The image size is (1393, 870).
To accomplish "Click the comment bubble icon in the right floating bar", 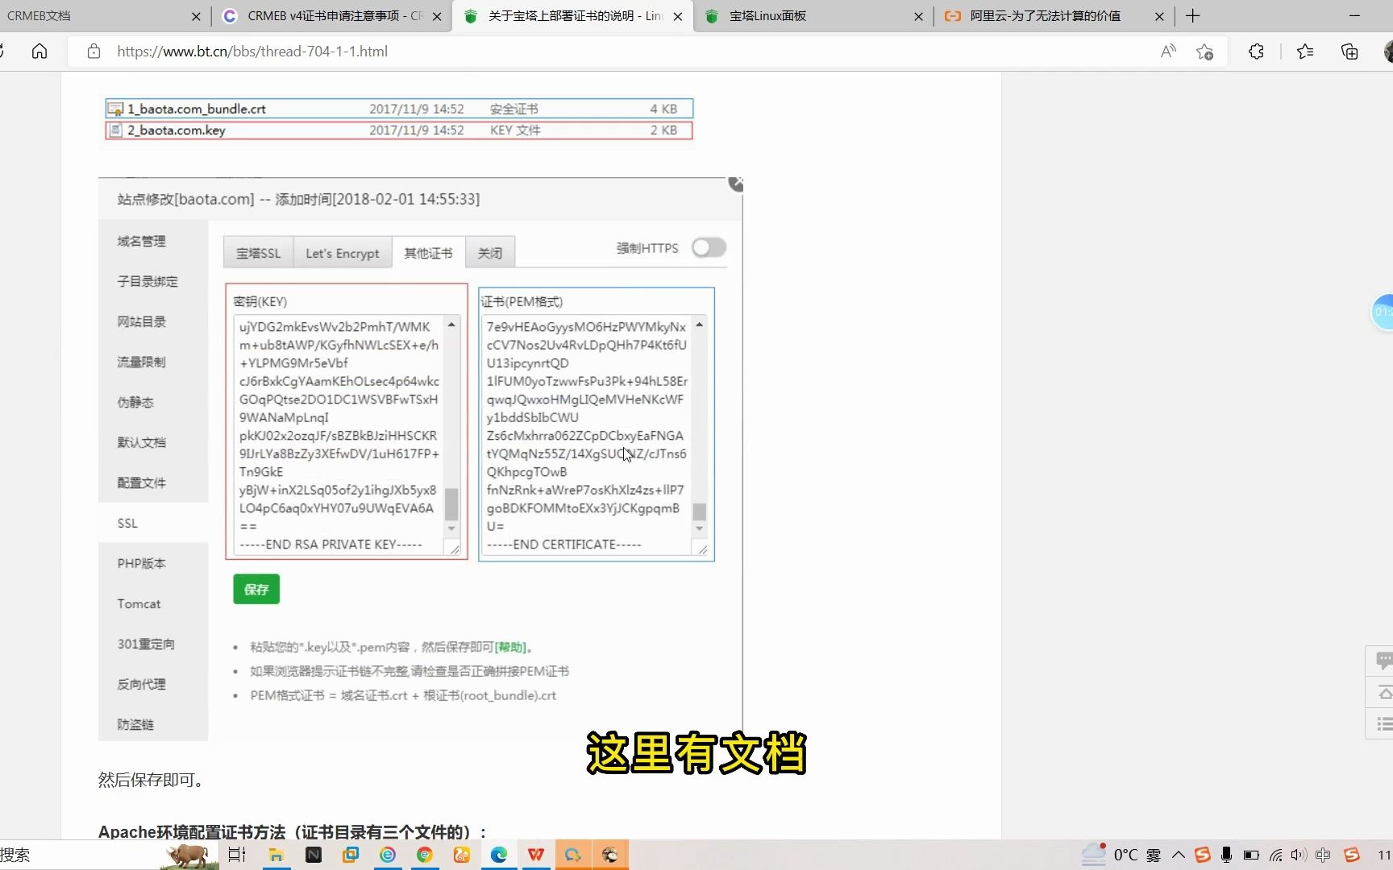I will coord(1383,661).
